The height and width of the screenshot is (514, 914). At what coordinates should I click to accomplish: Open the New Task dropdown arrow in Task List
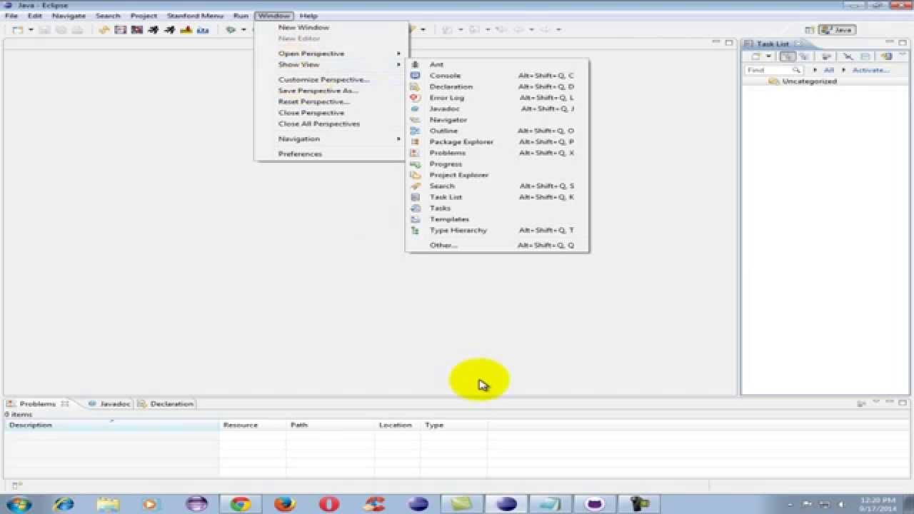pyautogui.click(x=768, y=56)
